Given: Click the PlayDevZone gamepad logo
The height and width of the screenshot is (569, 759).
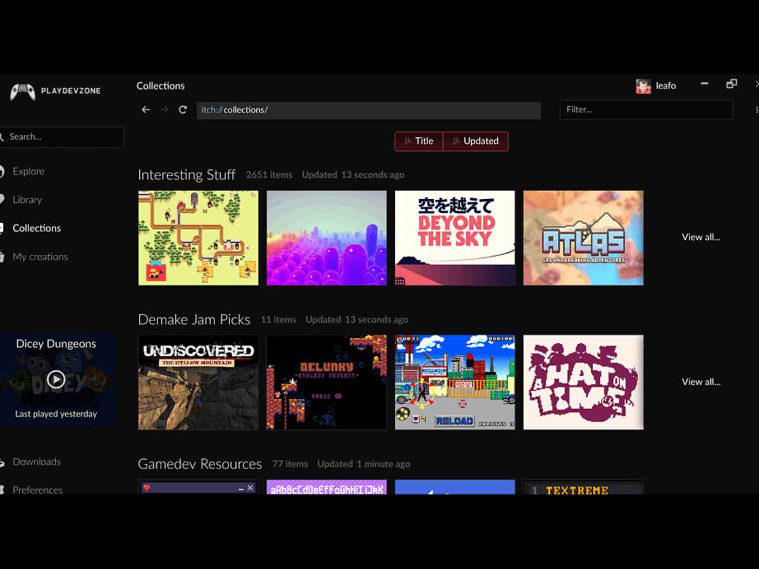Looking at the screenshot, I should pos(23,91).
